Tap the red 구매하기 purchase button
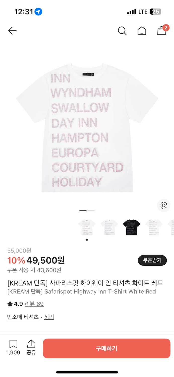Screen dimensions: 174x377 click(106, 348)
